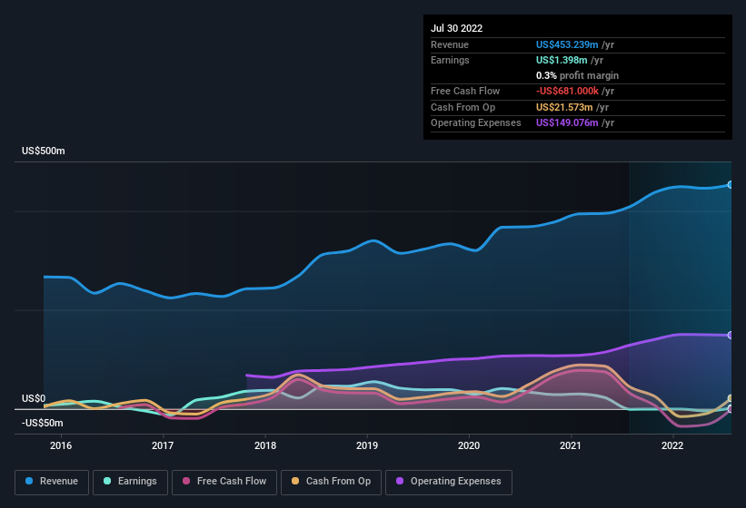Click the pink Free Cash Flow endpoint marker

point(730,409)
